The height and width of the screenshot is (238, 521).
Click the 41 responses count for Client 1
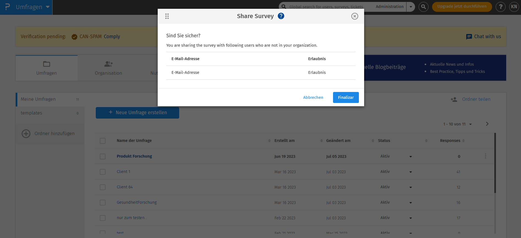click(x=458, y=172)
